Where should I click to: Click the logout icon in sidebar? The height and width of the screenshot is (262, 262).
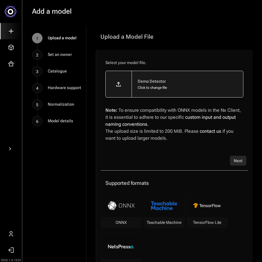point(11,250)
